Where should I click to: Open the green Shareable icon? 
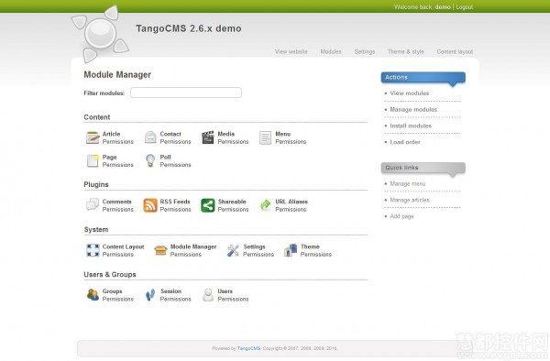pyautogui.click(x=208, y=205)
